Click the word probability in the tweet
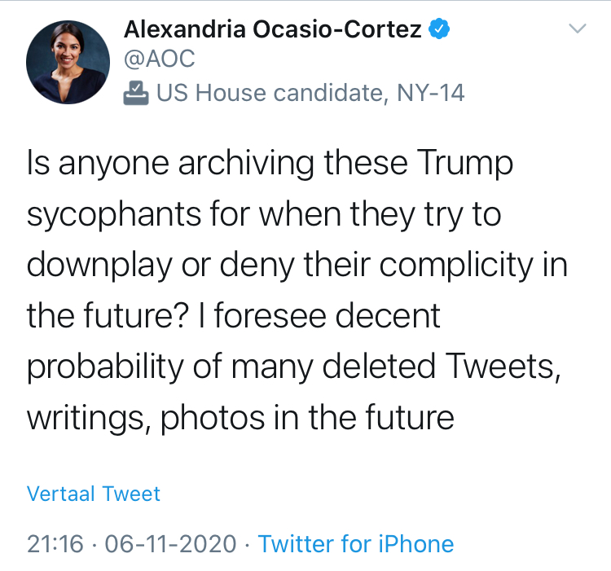 click(105, 367)
